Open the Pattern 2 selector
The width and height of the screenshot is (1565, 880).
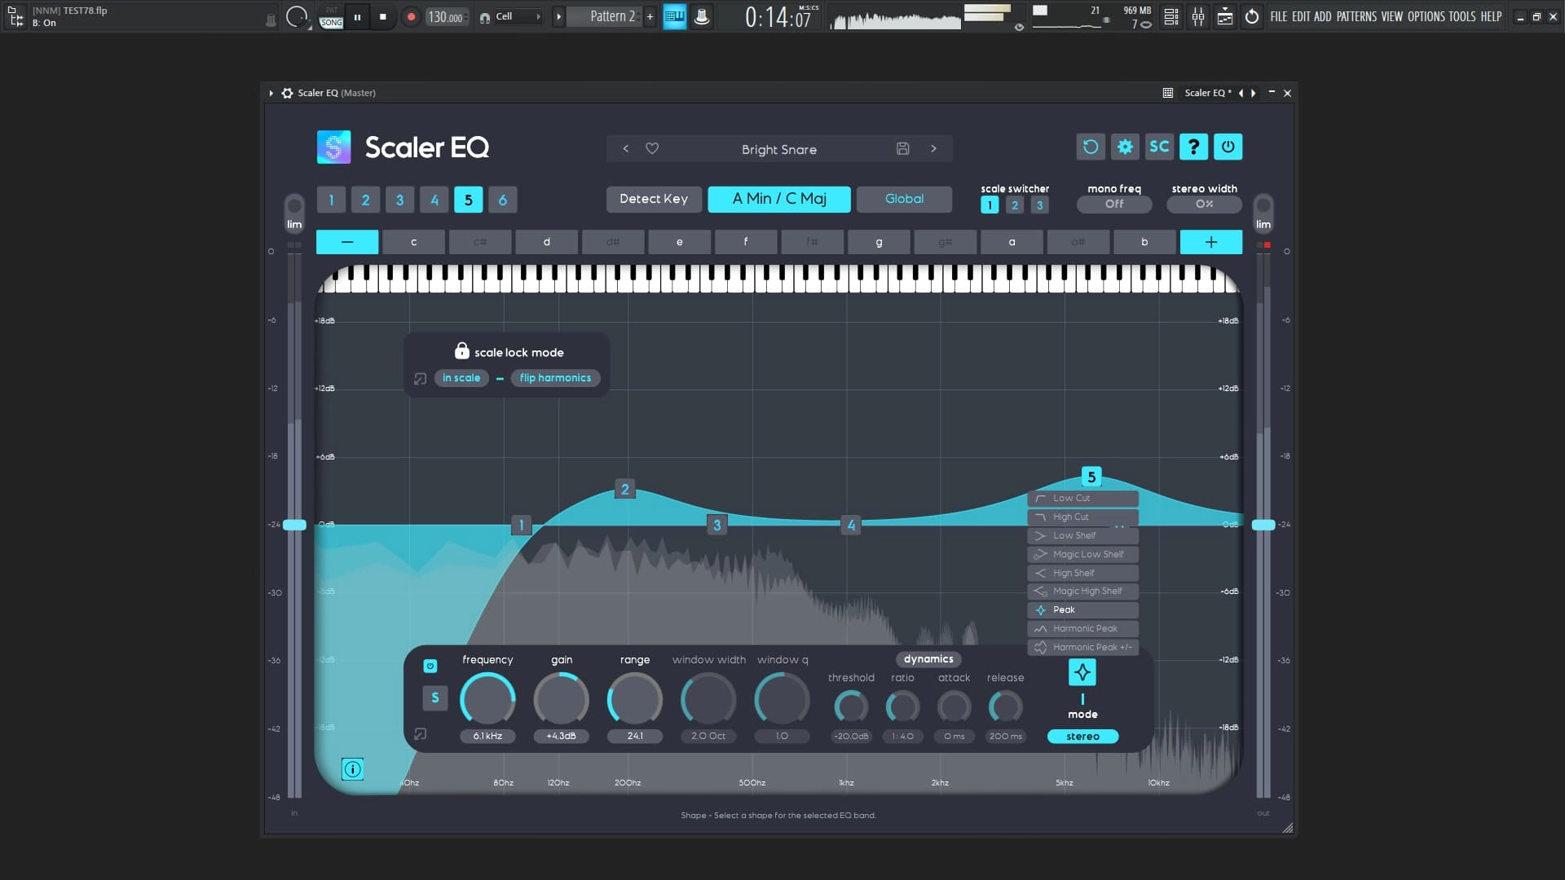click(x=605, y=16)
